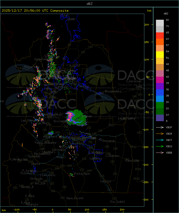Image resolution: width=179 pixels, height=213 pixels.
Task: Click the 2025/12/17 20:56:00 UTC Composite timestamp
Action: tap(35, 10)
